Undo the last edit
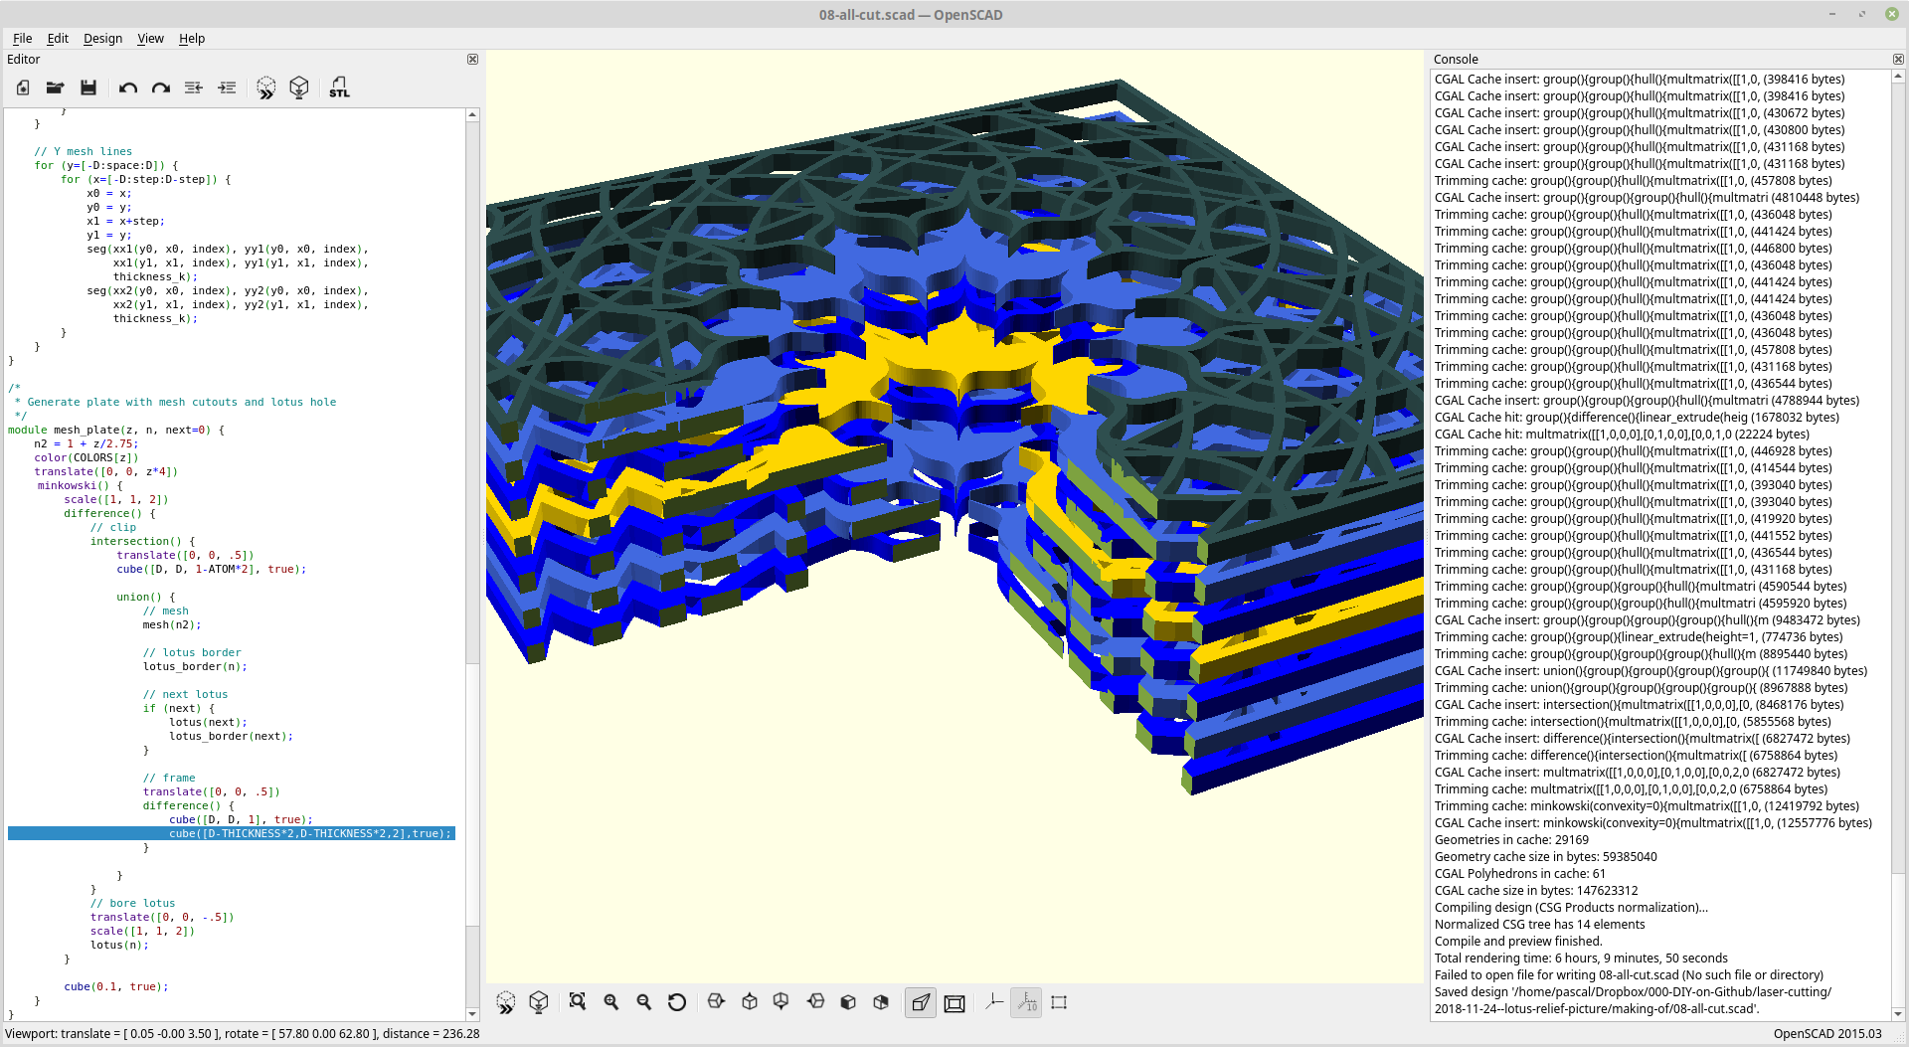 point(127,87)
